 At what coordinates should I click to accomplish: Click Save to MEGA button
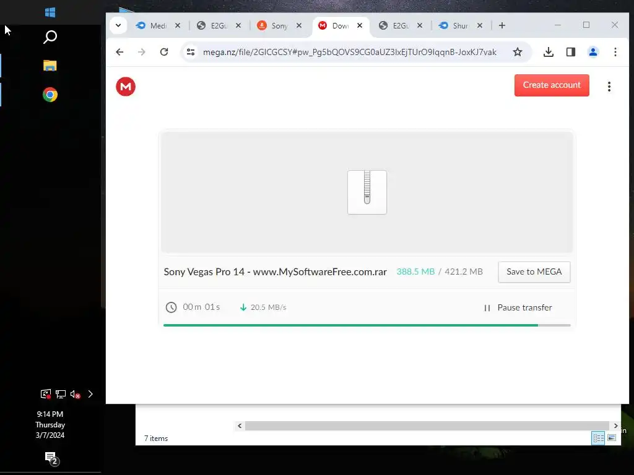click(x=534, y=272)
